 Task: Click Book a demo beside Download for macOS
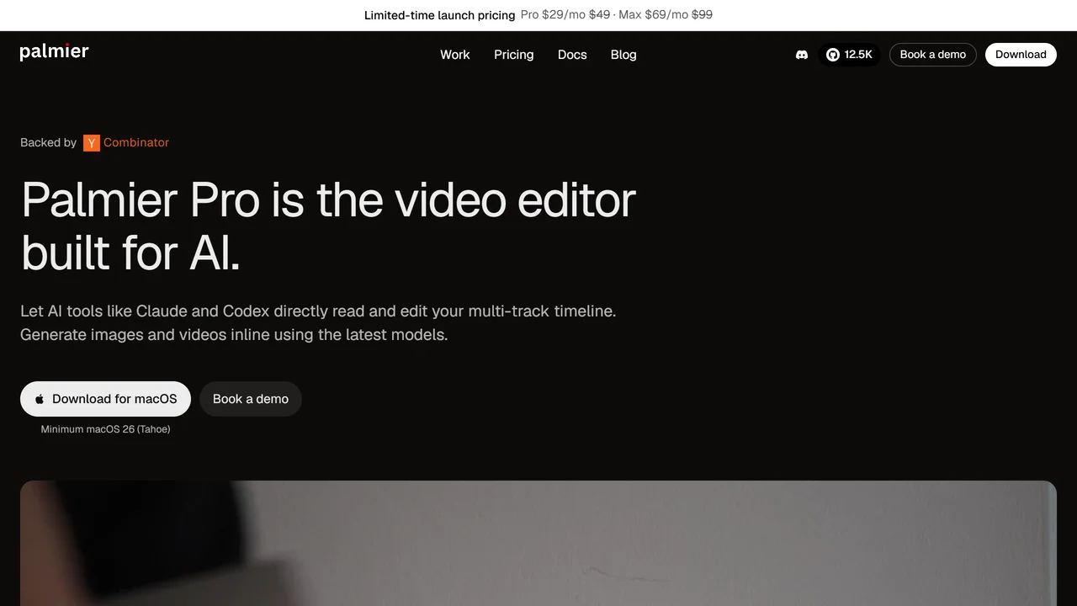click(251, 399)
